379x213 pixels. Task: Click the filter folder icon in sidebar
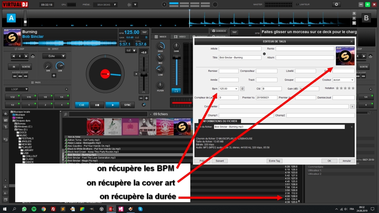click(5, 127)
